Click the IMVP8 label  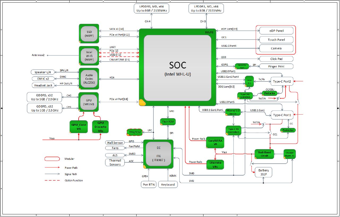(209, 32)
